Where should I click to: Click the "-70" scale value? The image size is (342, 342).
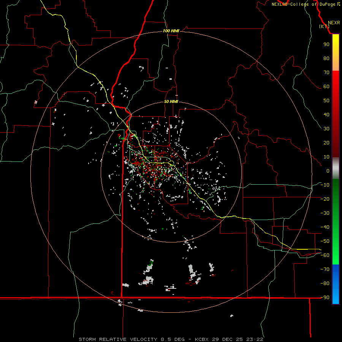coord(325,269)
